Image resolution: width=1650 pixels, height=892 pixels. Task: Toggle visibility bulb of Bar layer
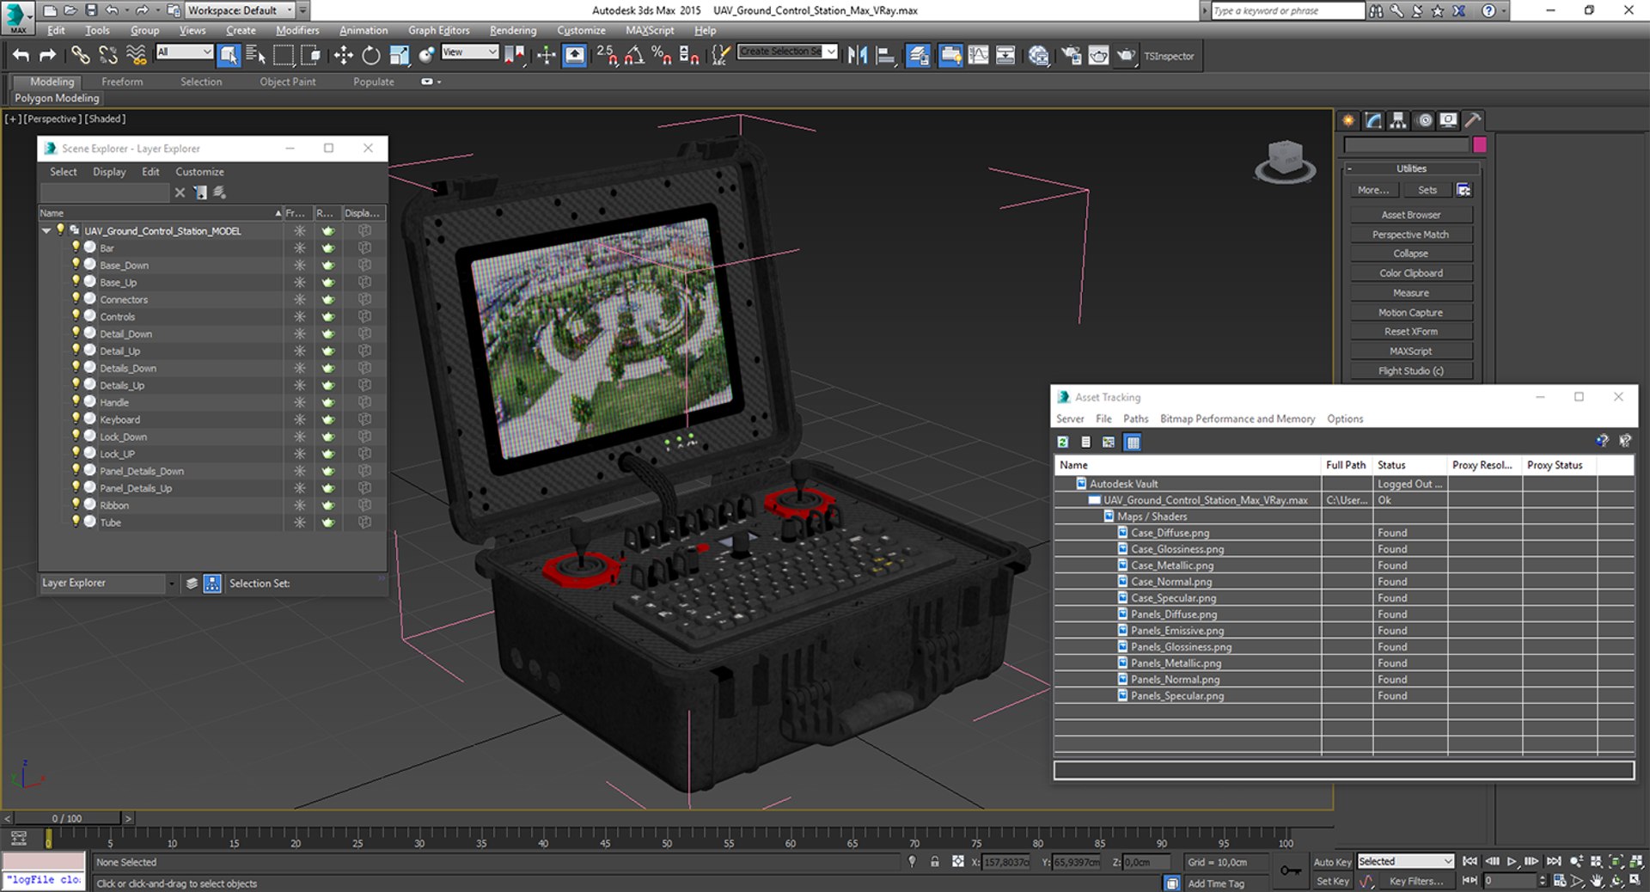76,247
